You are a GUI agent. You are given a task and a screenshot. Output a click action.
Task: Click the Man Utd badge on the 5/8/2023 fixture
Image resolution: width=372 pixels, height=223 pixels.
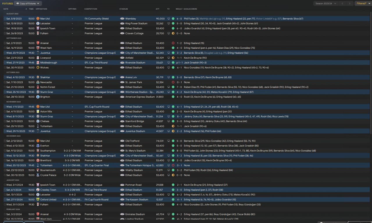point(37,19)
